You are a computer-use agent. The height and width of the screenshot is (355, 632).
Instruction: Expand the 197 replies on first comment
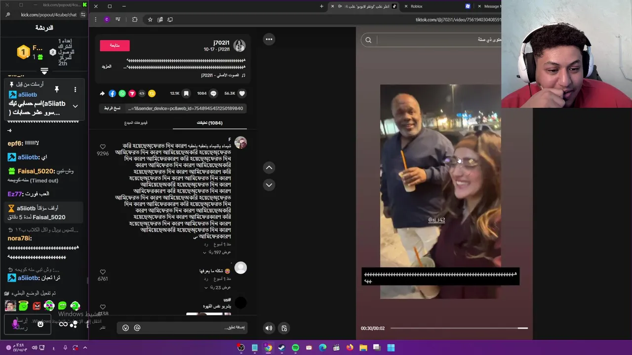point(217,252)
